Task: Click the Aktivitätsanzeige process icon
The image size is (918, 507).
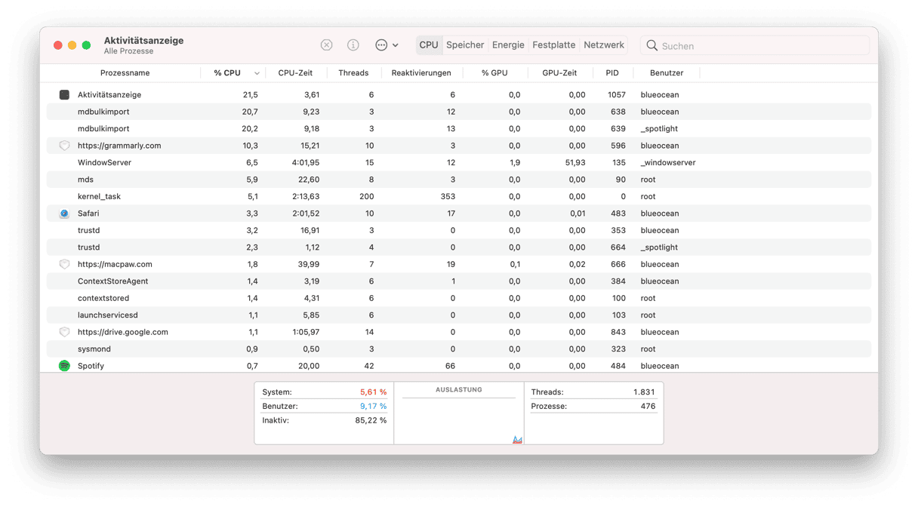Action: click(x=64, y=95)
